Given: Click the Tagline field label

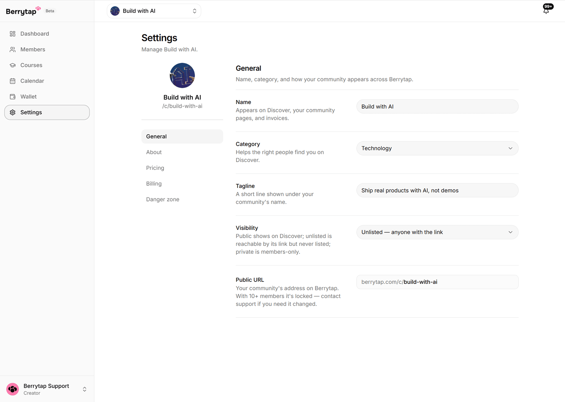Looking at the screenshot, I should pyautogui.click(x=245, y=186).
